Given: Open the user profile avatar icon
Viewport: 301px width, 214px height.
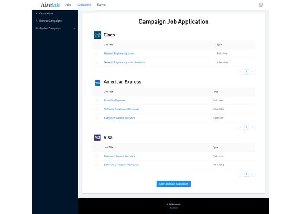Looking at the screenshot, I should point(261,5).
